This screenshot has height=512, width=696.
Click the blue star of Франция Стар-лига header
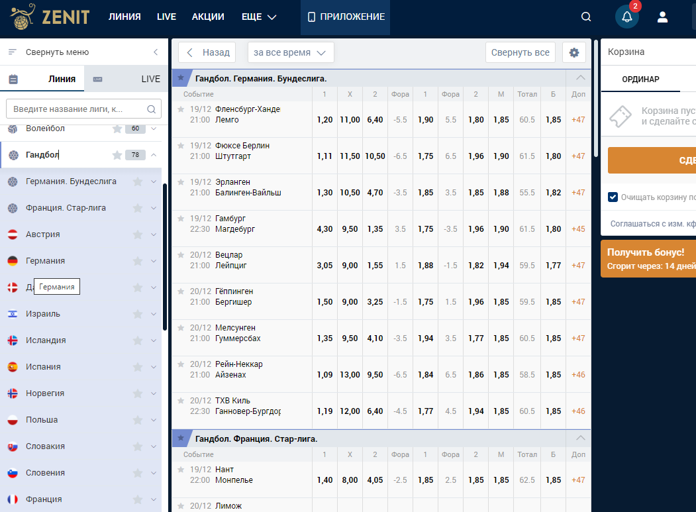pyautogui.click(x=181, y=438)
